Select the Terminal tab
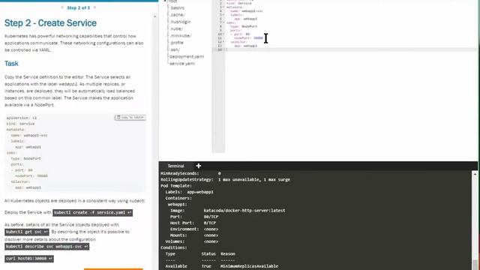480x270 pixels. tap(175, 166)
